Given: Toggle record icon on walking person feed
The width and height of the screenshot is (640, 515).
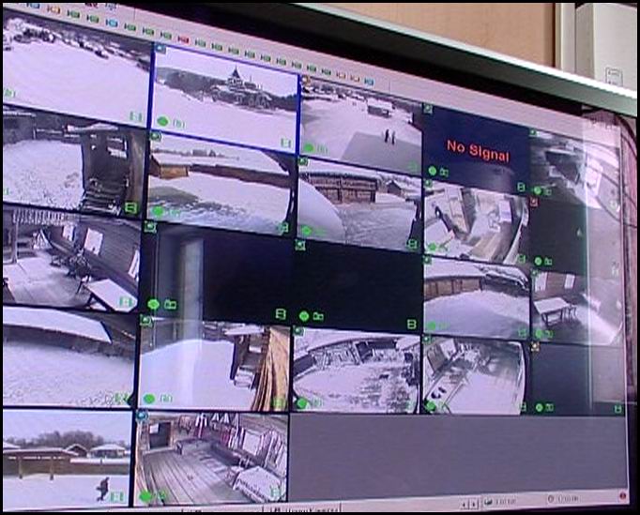Looking at the screenshot, I should pyautogui.click(x=116, y=496).
